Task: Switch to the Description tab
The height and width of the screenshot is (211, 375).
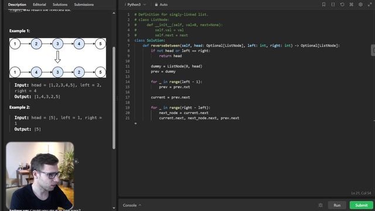Action: (17, 5)
